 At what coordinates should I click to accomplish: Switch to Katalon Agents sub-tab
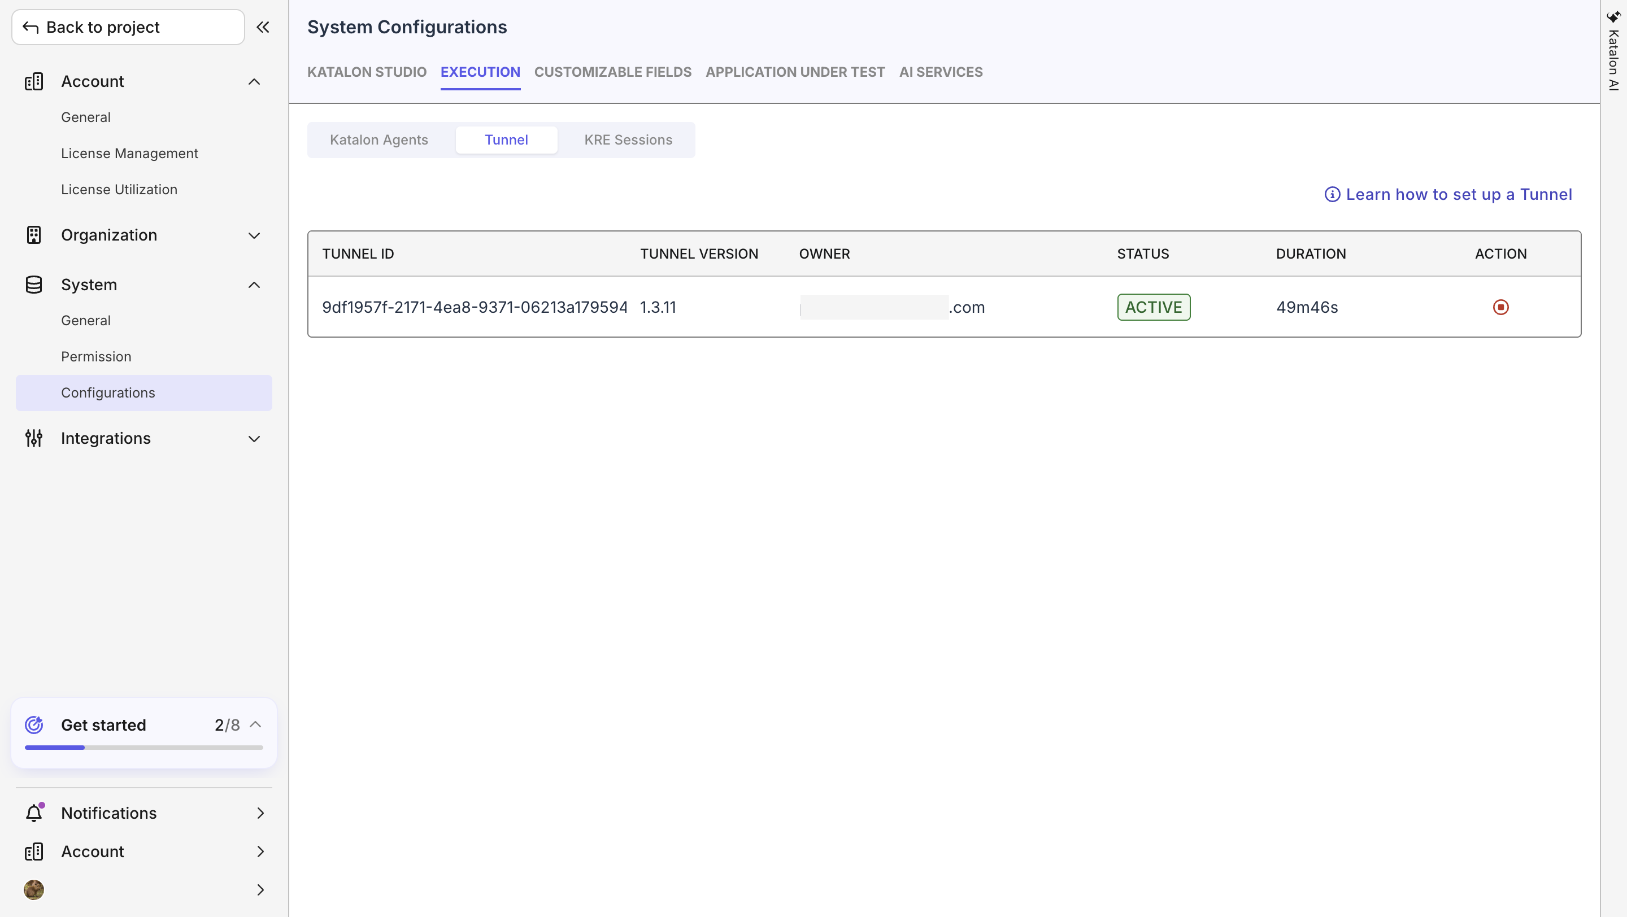pyautogui.click(x=379, y=140)
